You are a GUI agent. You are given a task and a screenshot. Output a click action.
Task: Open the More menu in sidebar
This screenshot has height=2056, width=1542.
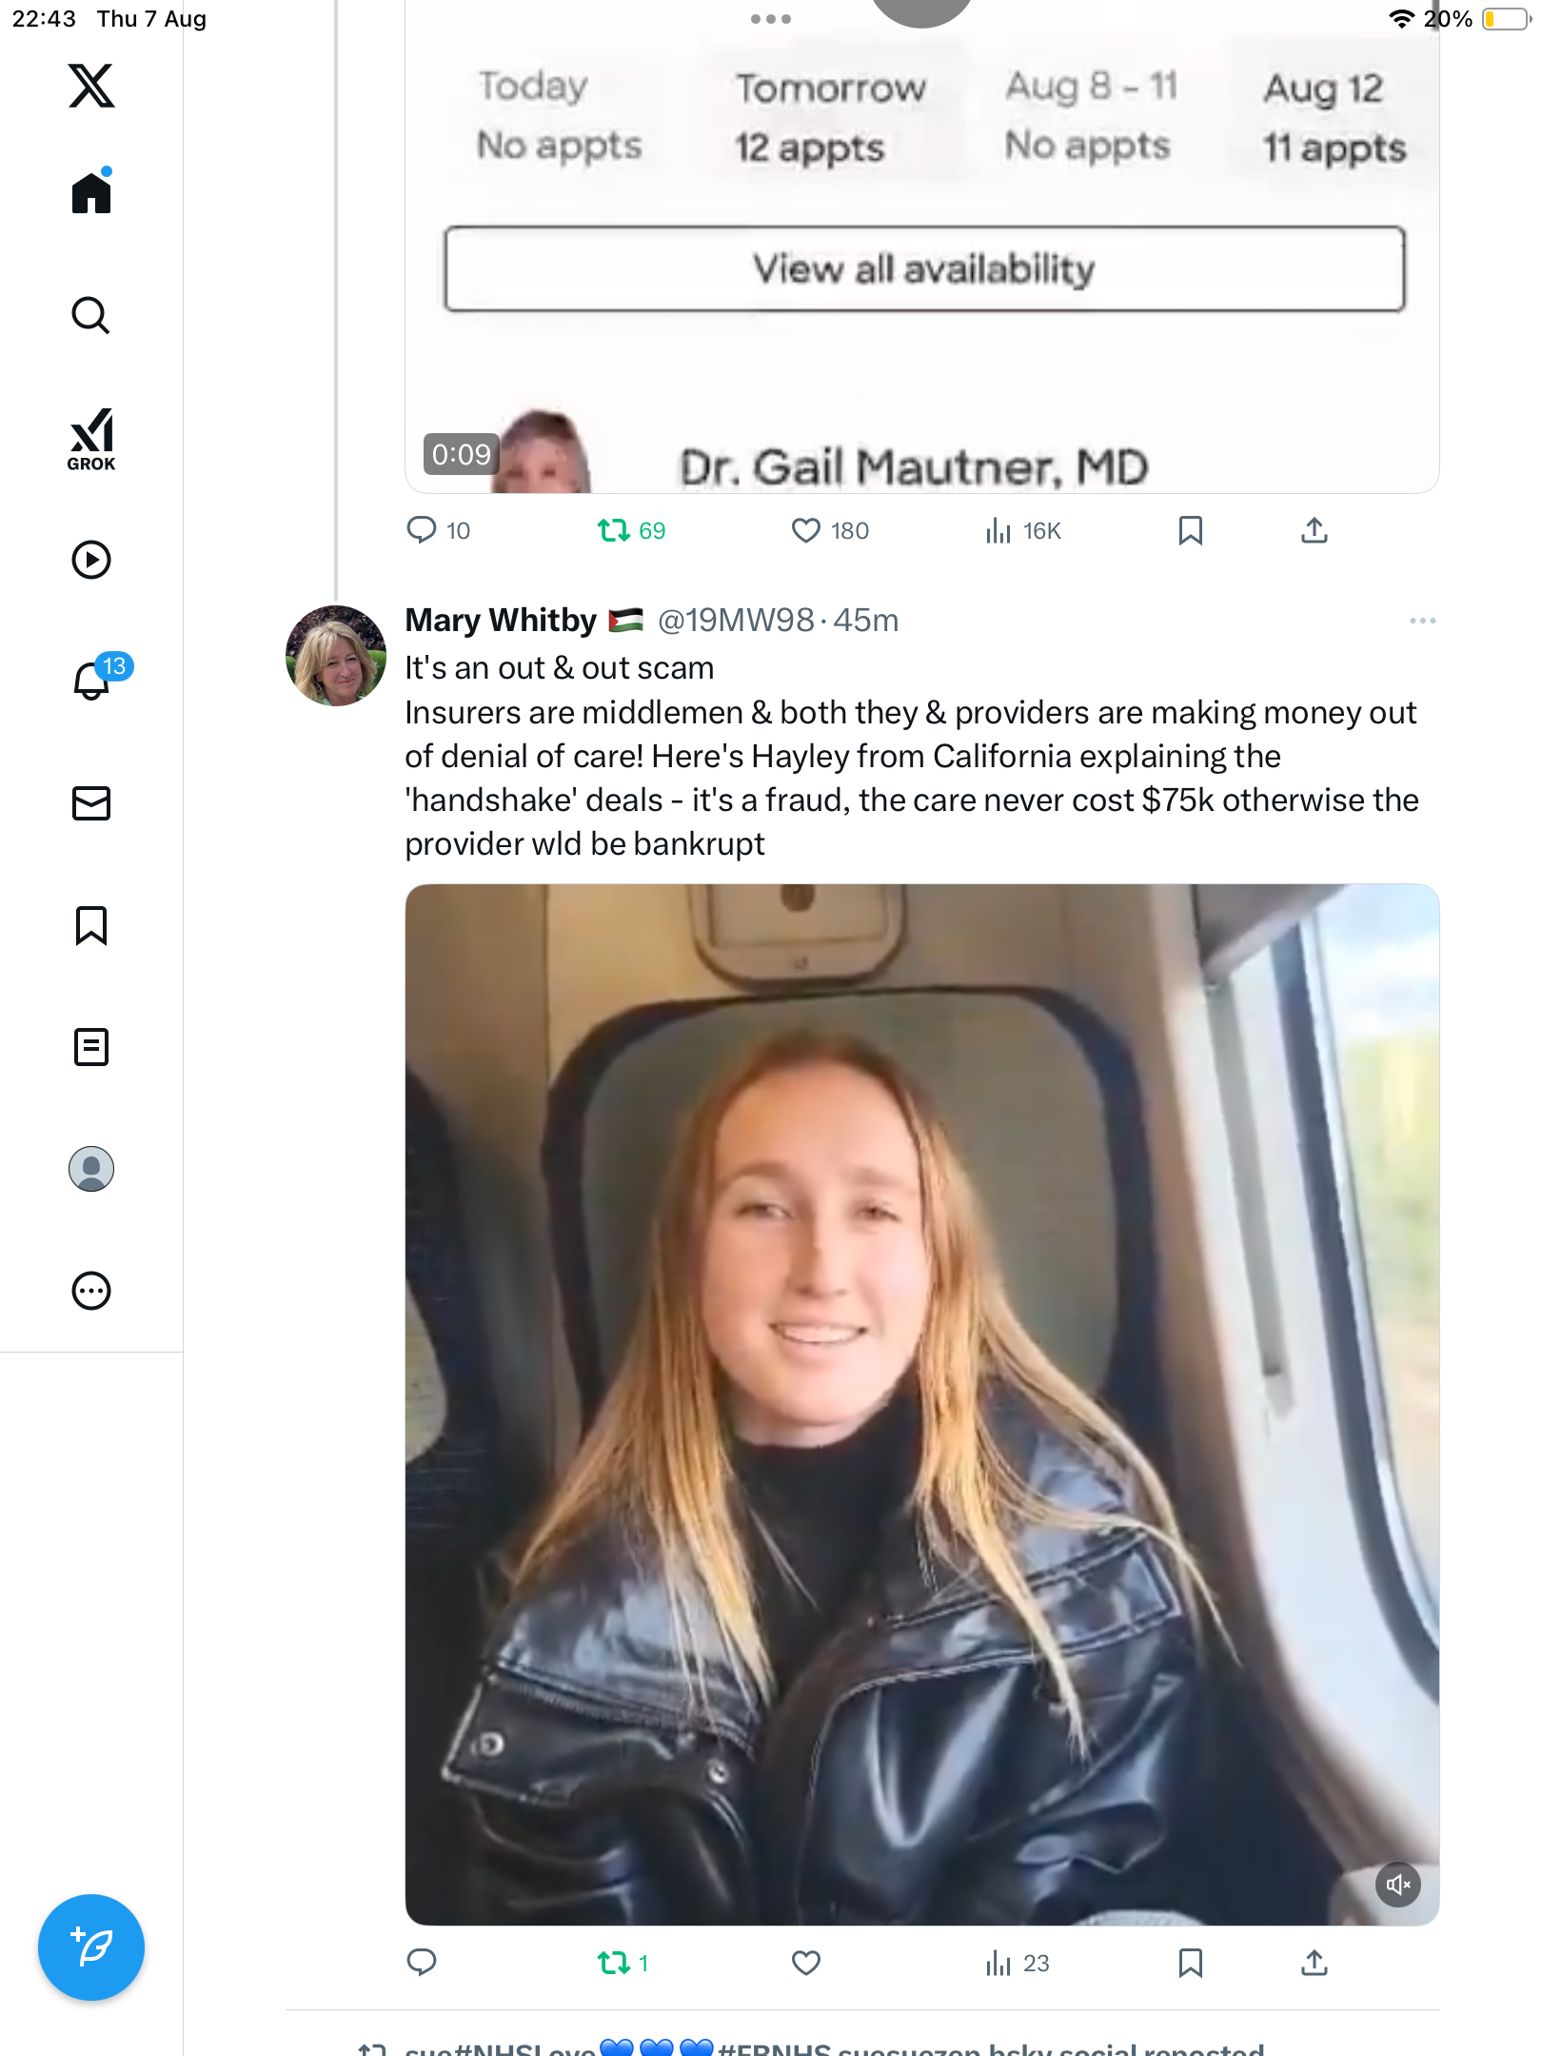tap(91, 1291)
